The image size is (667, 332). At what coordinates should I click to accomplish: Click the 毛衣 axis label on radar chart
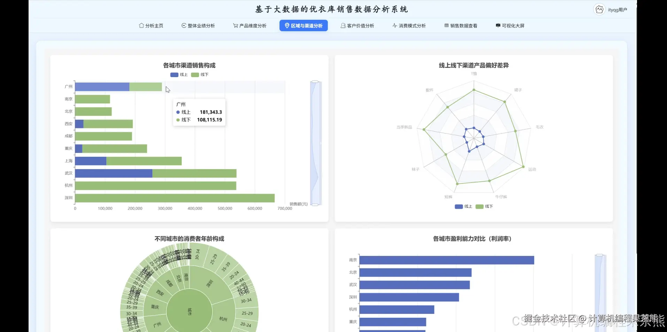pos(540,127)
